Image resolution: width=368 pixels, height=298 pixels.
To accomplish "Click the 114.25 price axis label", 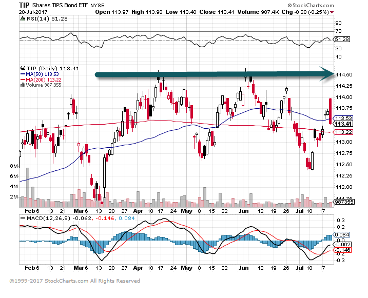I will pyautogui.click(x=344, y=86).
